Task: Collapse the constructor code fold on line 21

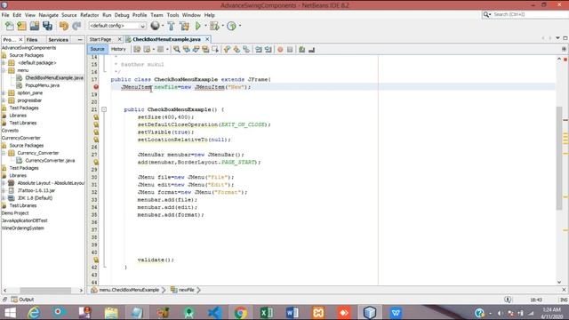Action: coord(104,109)
